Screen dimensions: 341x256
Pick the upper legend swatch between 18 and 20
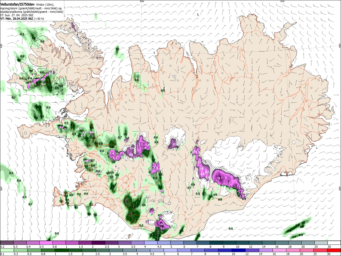[x=295, y=243]
